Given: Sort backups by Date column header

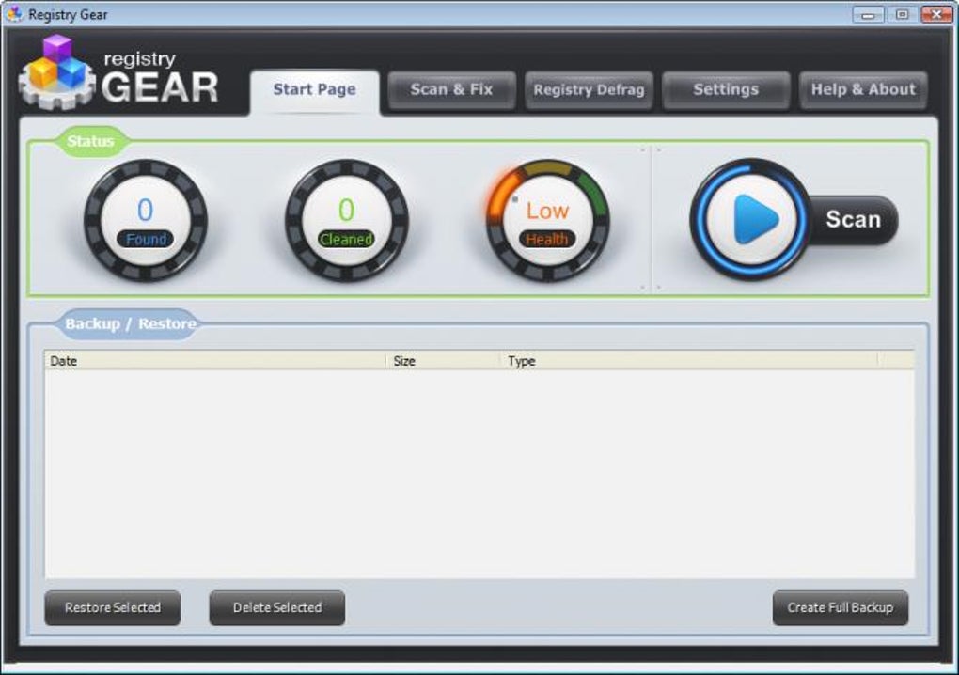Looking at the screenshot, I should coord(215,361).
